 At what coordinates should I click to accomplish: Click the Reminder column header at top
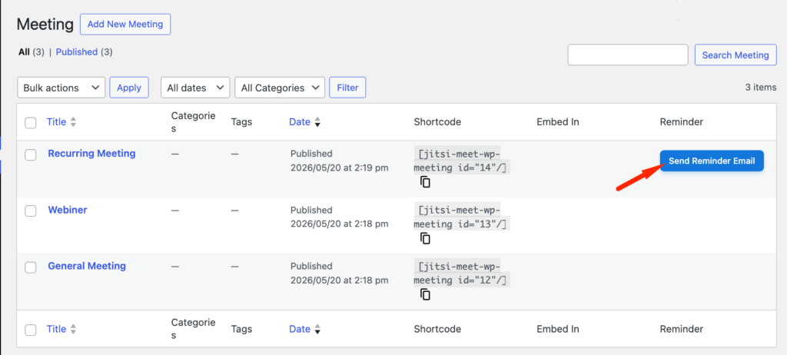(682, 122)
